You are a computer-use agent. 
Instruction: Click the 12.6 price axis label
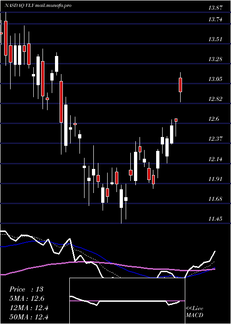tap(214, 119)
